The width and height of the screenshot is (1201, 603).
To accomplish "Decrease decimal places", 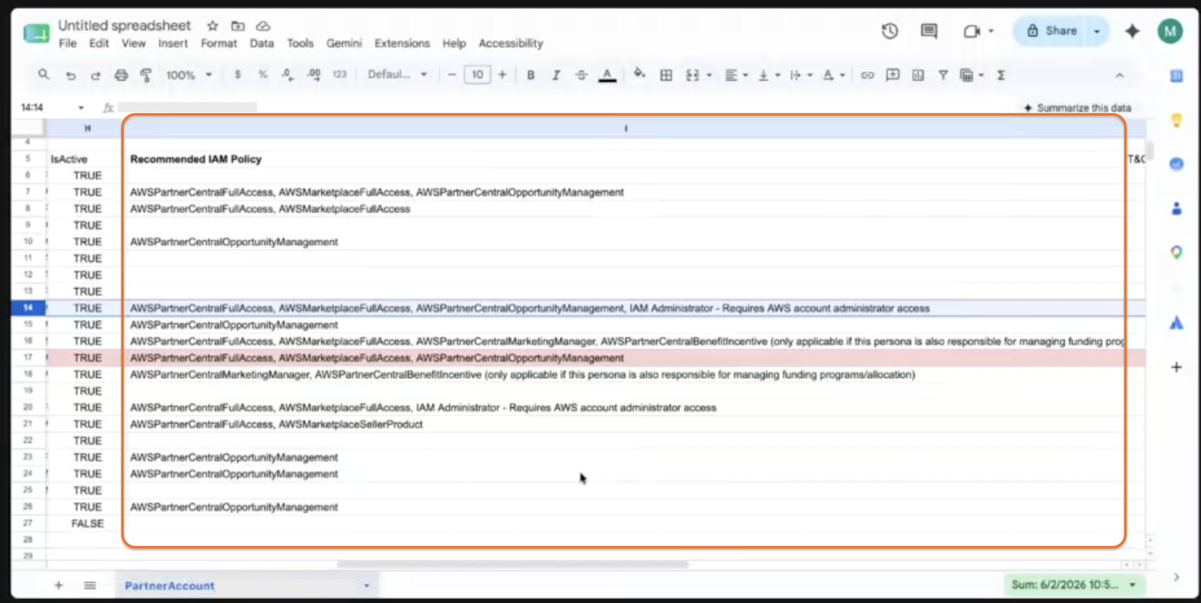I will [288, 75].
